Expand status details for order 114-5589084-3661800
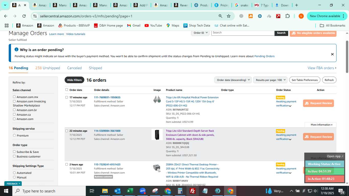349x196 pixels. [290, 139]
